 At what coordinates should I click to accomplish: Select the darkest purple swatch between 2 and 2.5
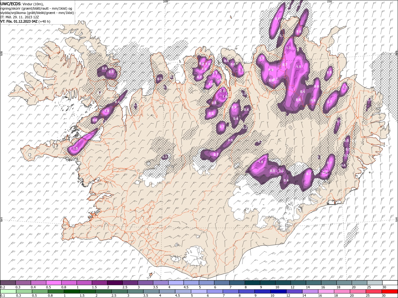click(115, 283)
